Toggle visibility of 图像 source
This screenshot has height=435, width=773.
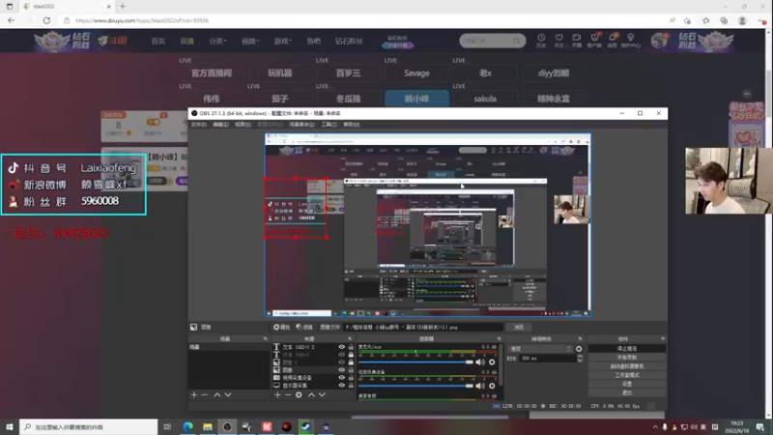point(342,370)
